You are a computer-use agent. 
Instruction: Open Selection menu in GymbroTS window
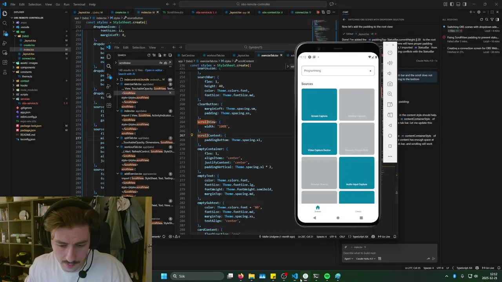pos(138,47)
